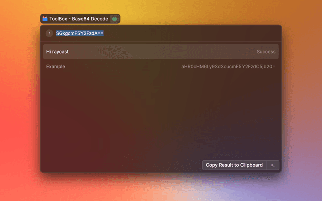
Task: Click the example string aHR0cHM6Ly93d3cucmF5Y2FzdC5jb20=
Action: (x=228, y=67)
